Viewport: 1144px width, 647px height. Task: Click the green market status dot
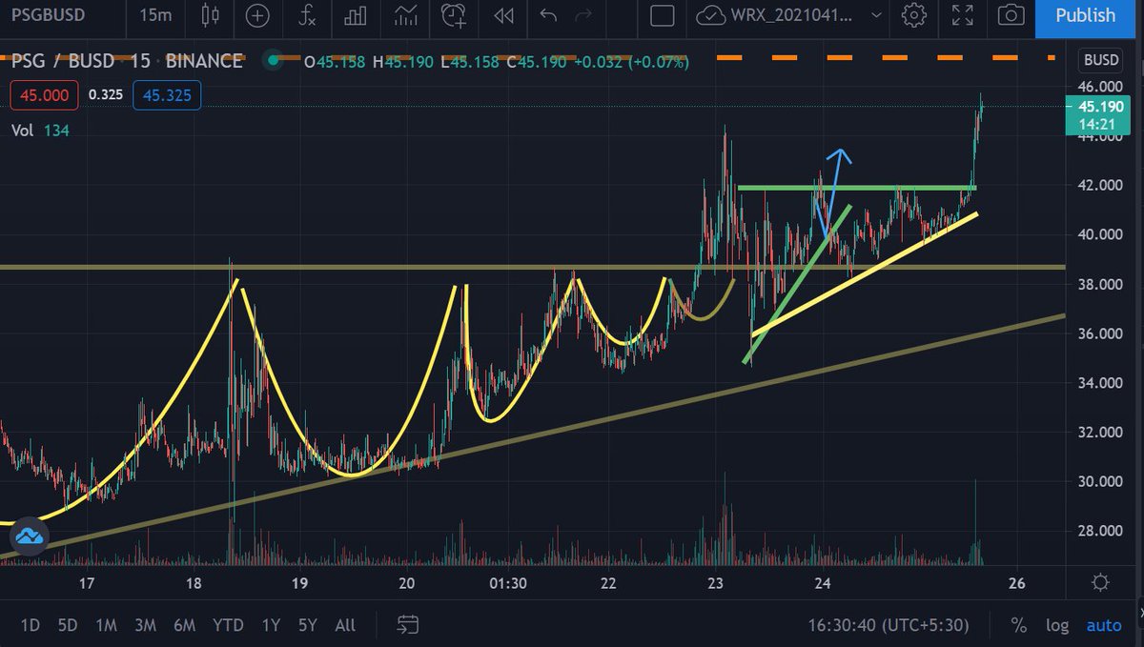click(274, 61)
